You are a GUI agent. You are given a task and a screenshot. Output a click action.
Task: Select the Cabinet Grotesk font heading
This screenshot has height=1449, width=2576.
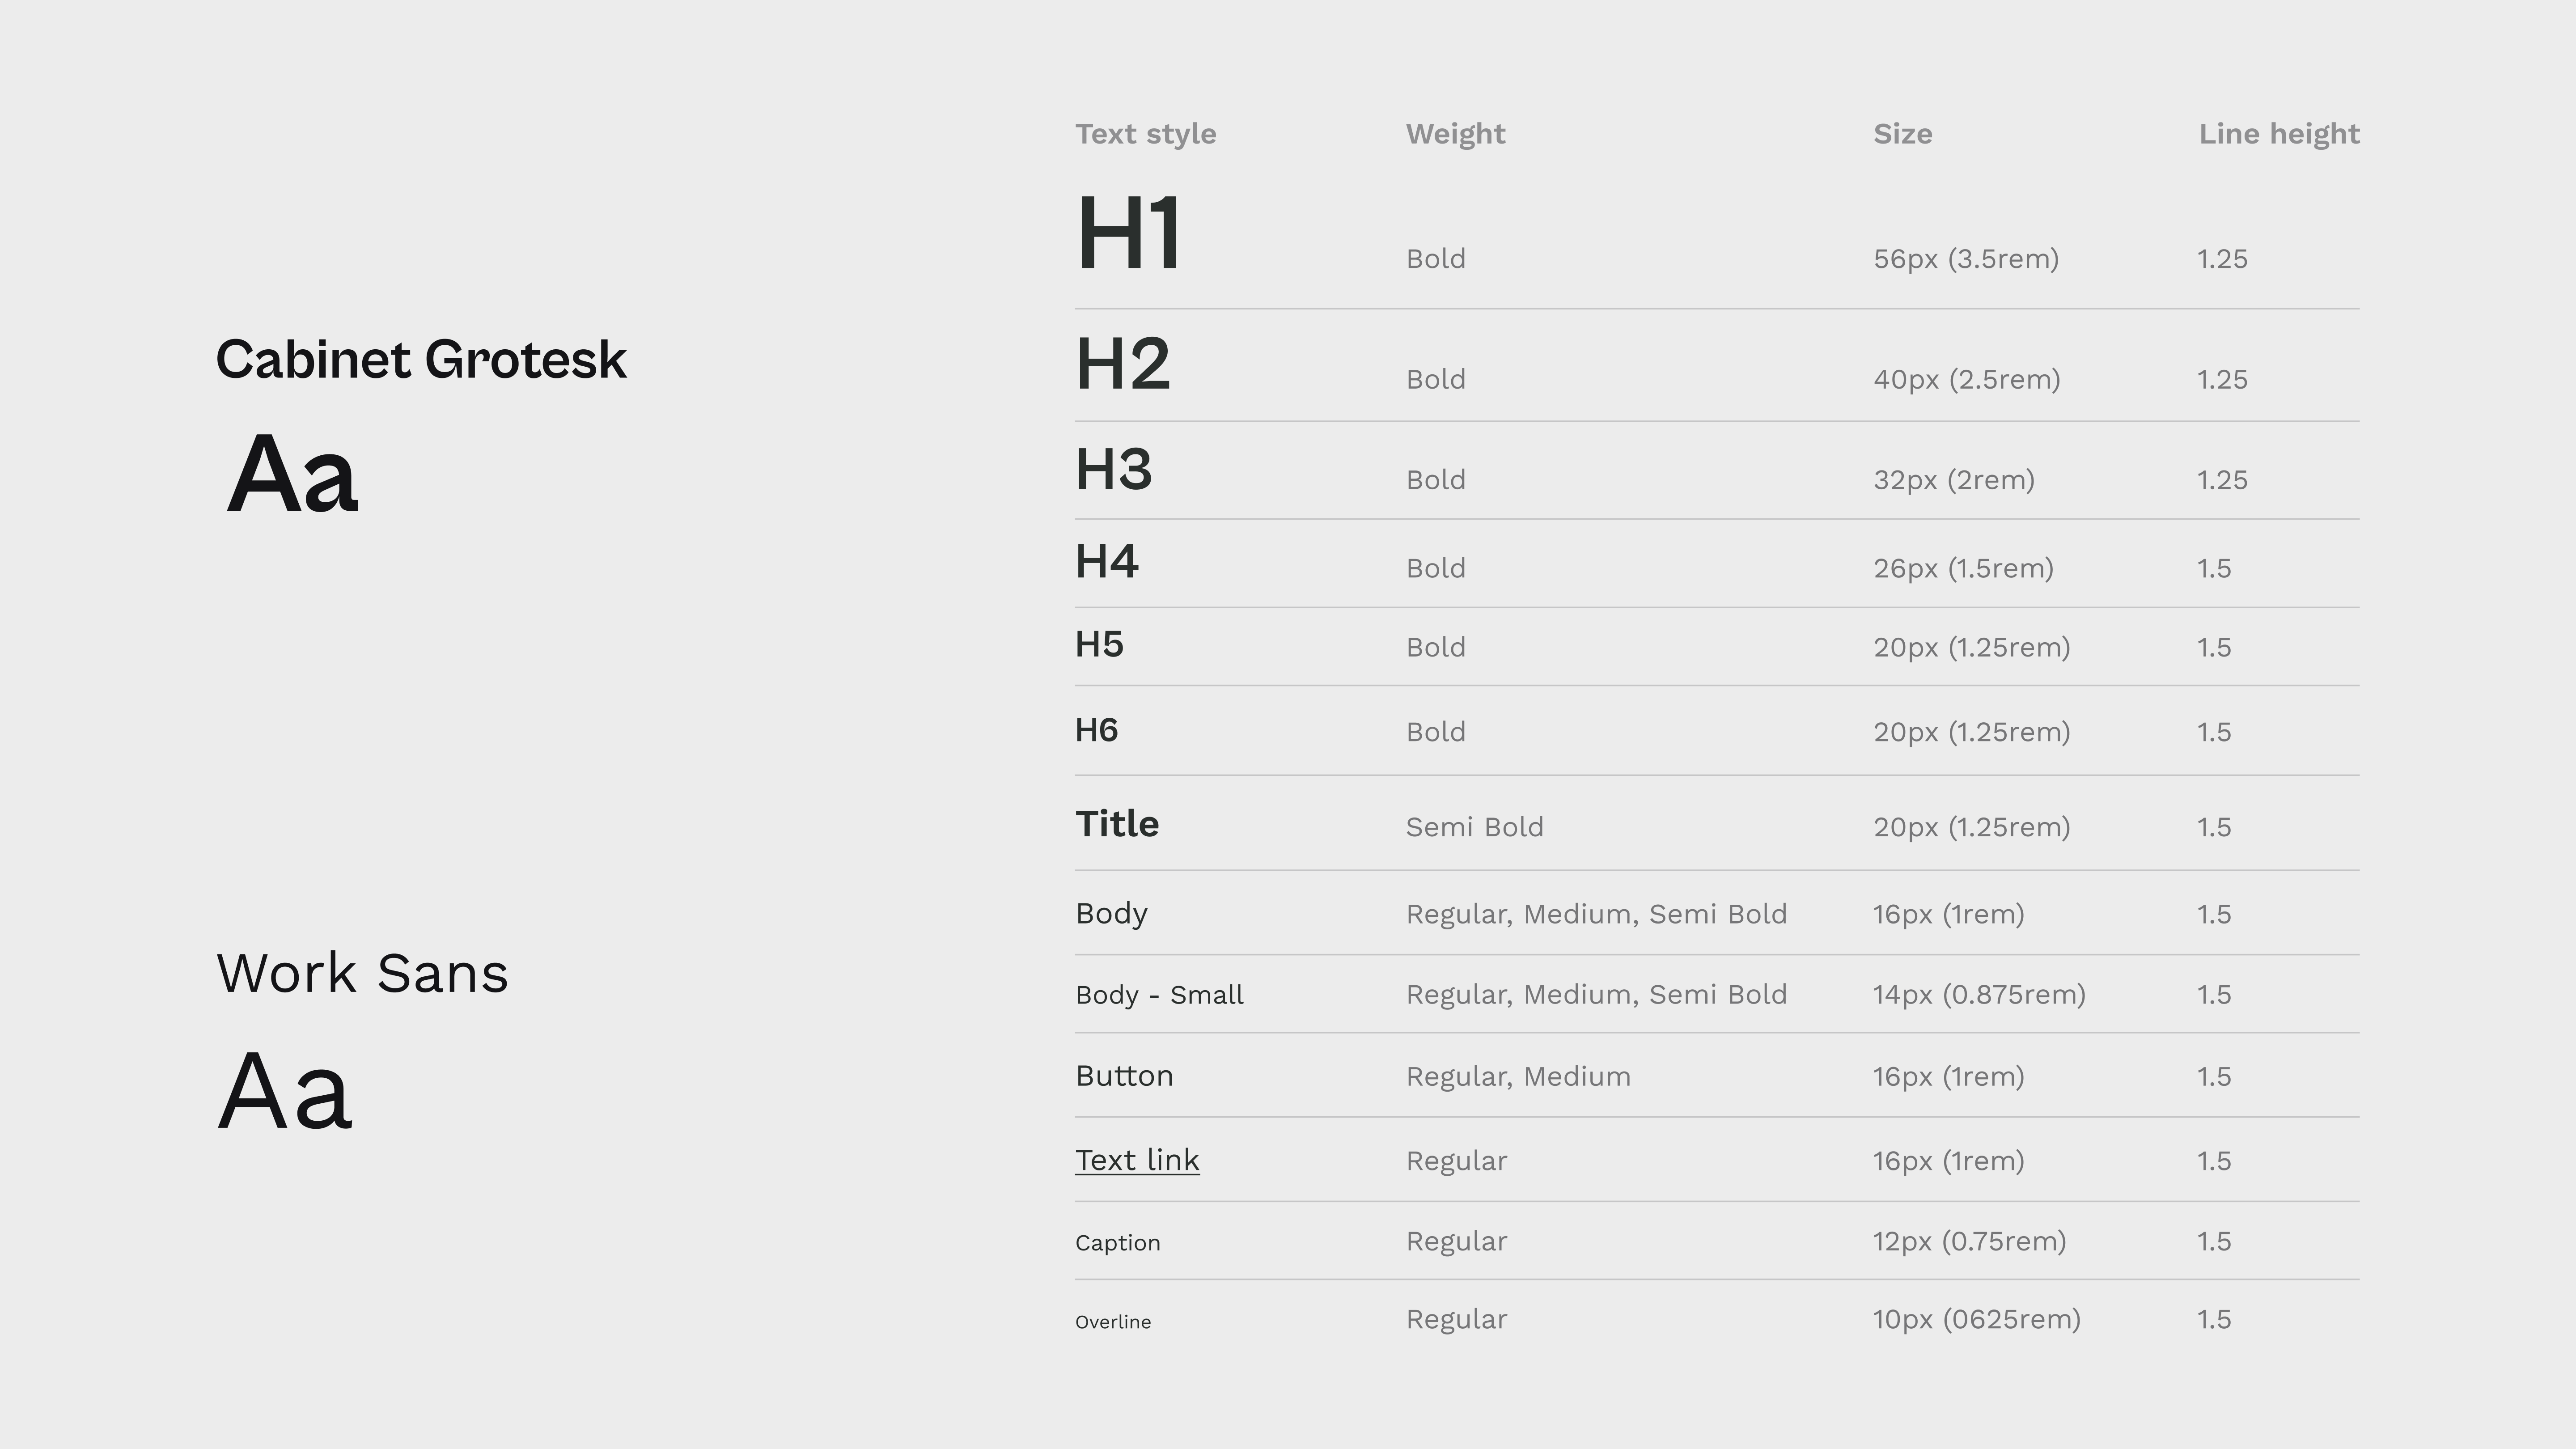pyautogui.click(x=421, y=359)
